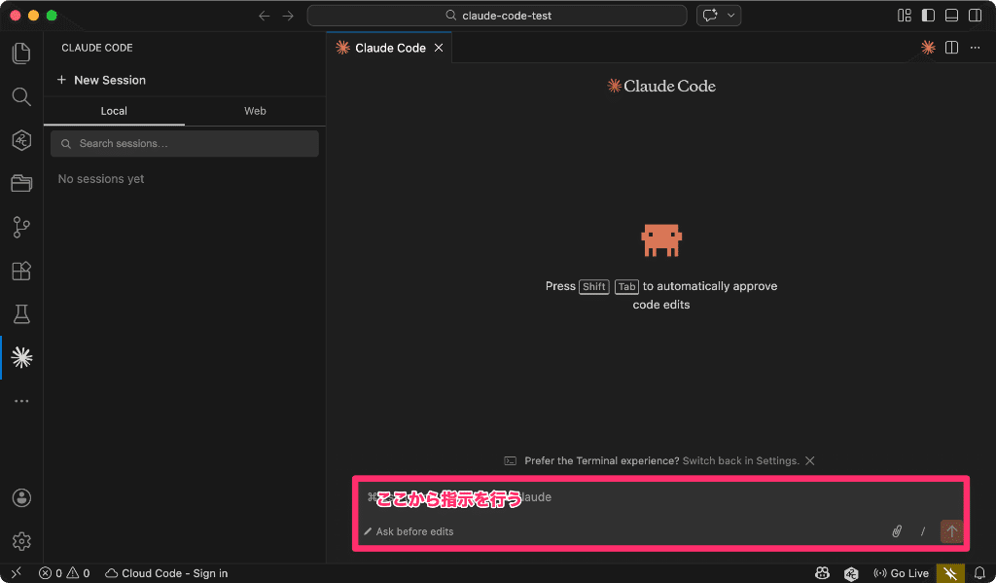Click Cloud Code - Sign in
The width and height of the screenshot is (996, 583).
point(166,573)
